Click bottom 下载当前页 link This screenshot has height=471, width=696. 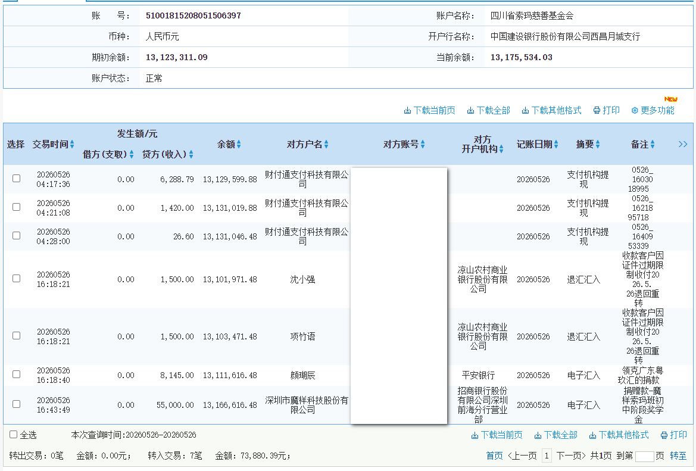pyautogui.click(x=501, y=435)
